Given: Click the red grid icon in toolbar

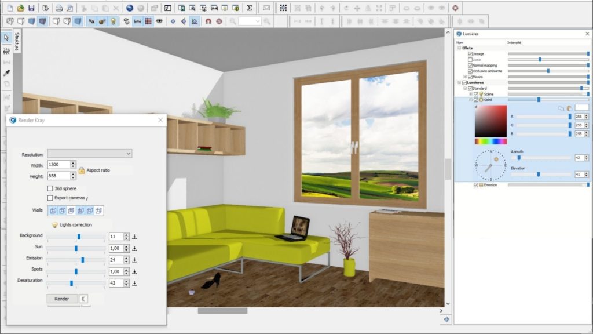Looking at the screenshot, I should coord(148,21).
